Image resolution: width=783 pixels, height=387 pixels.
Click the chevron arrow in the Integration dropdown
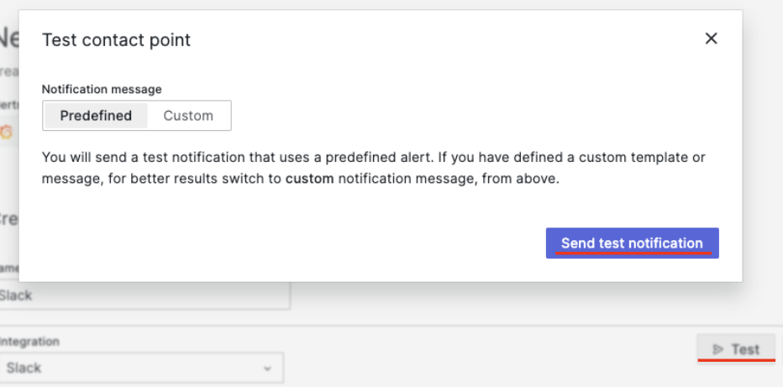(x=267, y=369)
